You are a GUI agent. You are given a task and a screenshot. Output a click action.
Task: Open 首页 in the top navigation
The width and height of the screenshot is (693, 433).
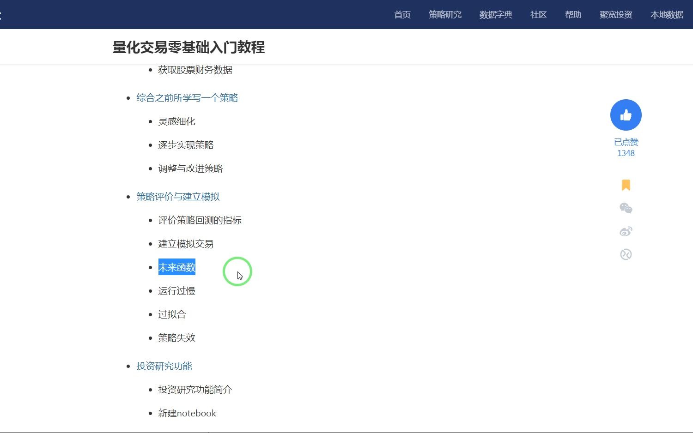pos(402,15)
